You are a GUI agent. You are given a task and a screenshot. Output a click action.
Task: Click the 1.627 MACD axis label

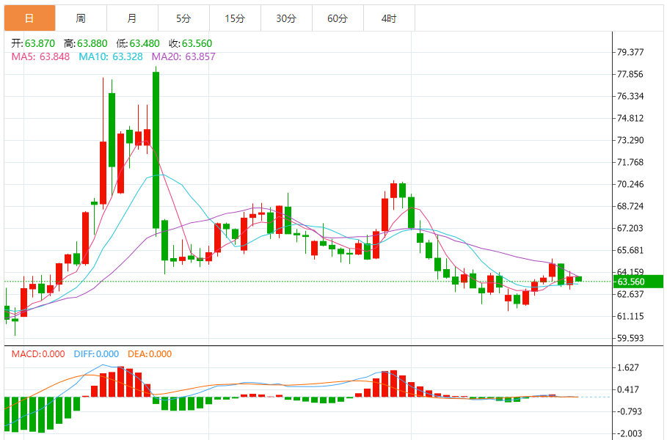coord(628,367)
